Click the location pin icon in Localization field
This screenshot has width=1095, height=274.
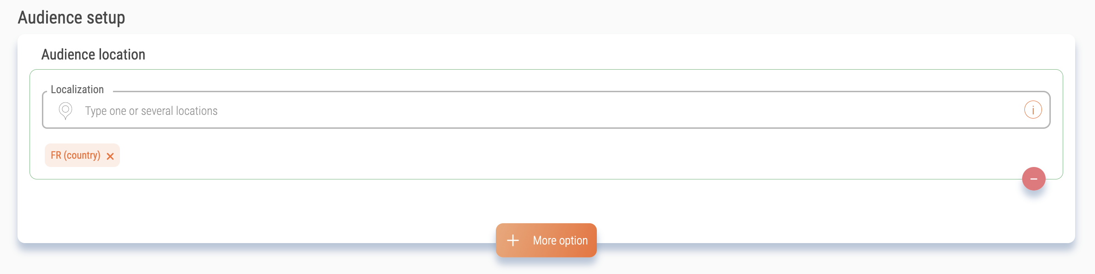coord(65,111)
